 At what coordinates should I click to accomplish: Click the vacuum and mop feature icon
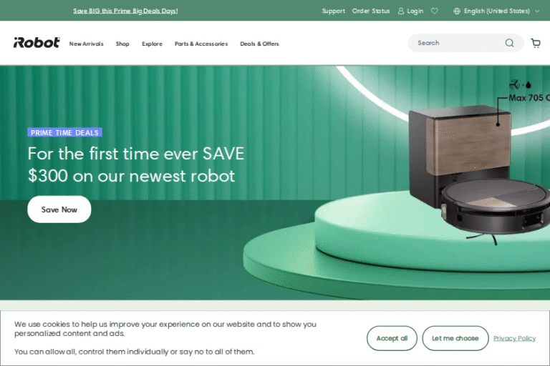520,84
